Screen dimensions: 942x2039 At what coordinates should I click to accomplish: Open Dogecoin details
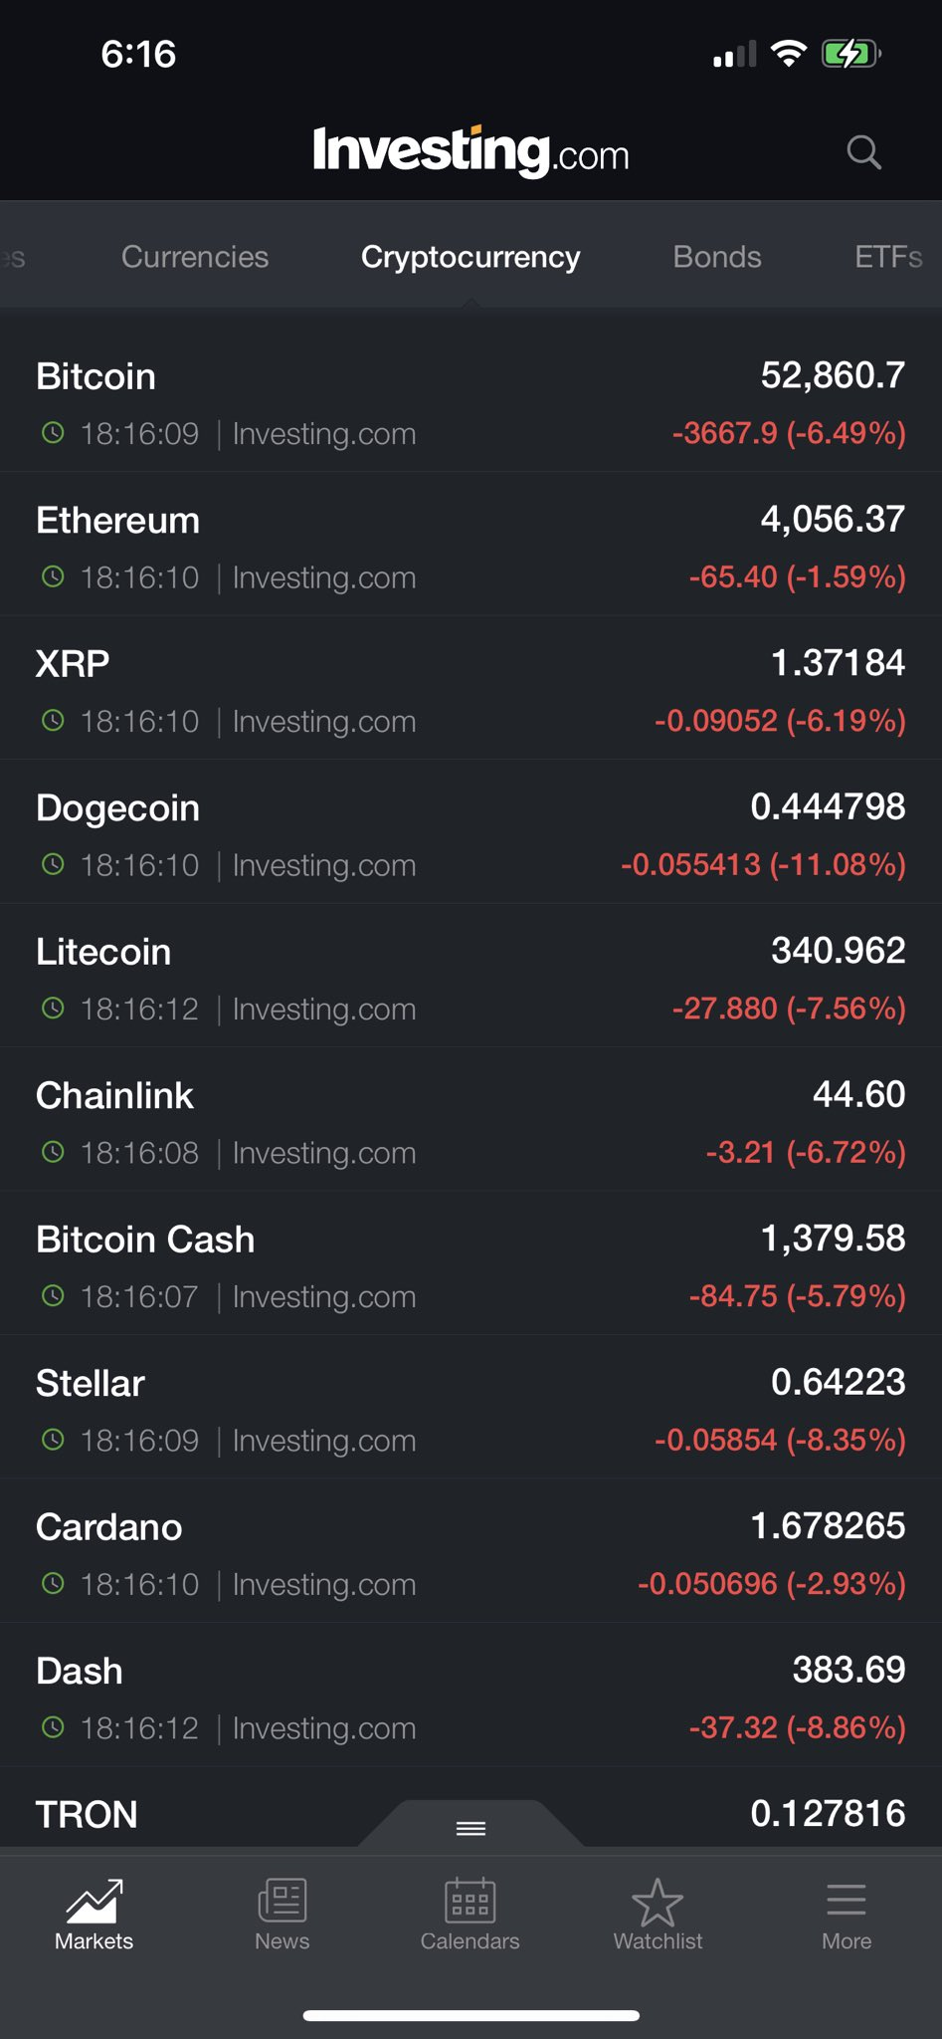tap(471, 834)
